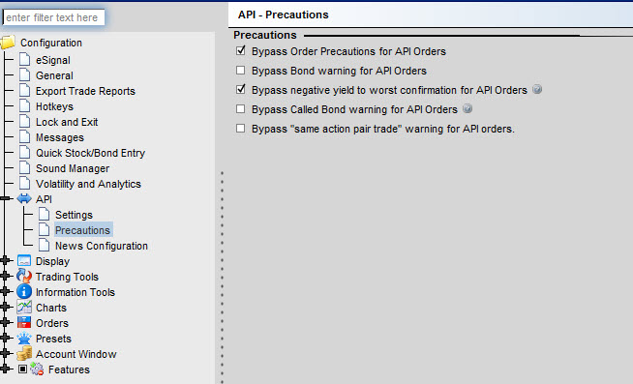Click the Orders icon
The height and width of the screenshot is (384, 633).
click(24, 323)
